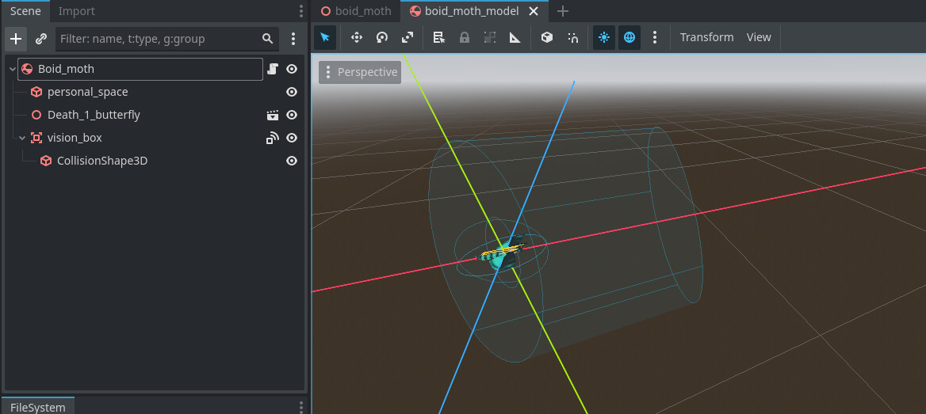This screenshot has height=414, width=926.
Task: Collapse the vision_box tree node
Action: (x=22, y=138)
